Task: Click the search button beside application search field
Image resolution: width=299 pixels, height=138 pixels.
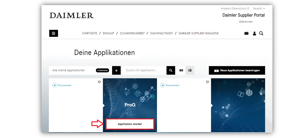Action: [x=171, y=70]
